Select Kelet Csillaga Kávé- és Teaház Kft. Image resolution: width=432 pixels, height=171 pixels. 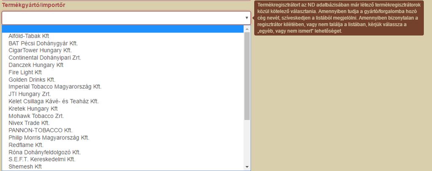tap(54, 102)
